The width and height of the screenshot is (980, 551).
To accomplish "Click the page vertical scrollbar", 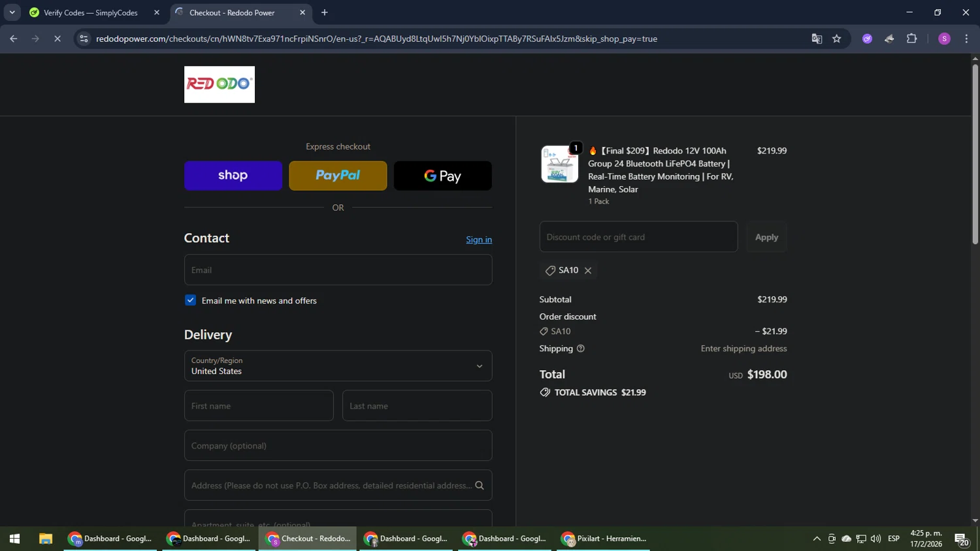I will 975,155.
